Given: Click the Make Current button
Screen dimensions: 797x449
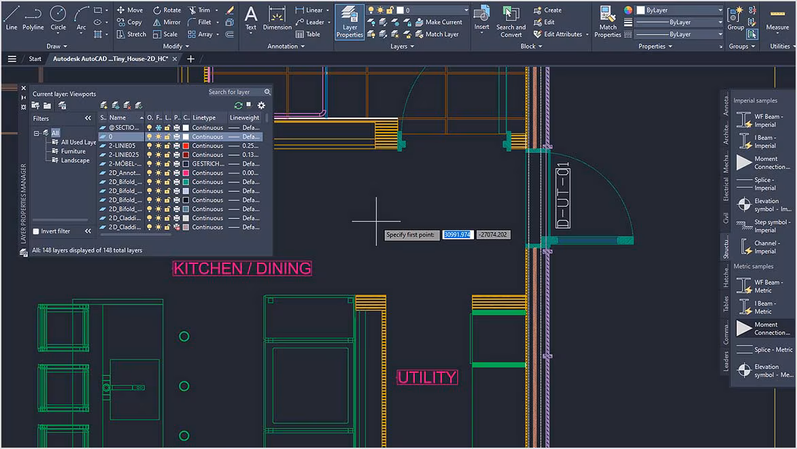Looking at the screenshot, I should click(439, 22).
